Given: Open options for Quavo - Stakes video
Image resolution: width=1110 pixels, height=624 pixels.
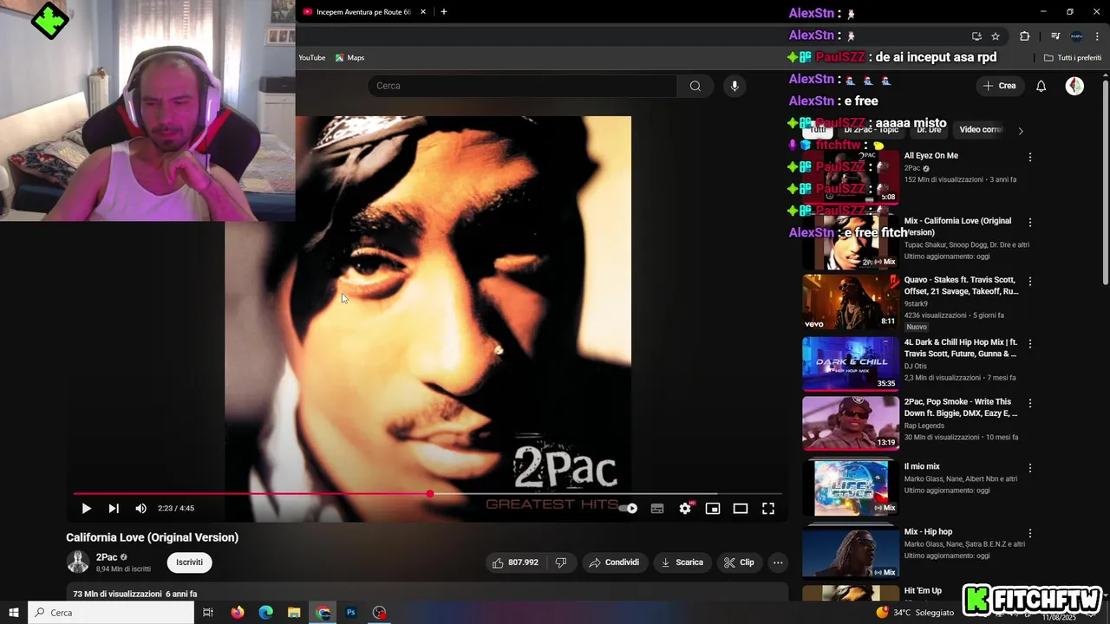Looking at the screenshot, I should 1030,282.
